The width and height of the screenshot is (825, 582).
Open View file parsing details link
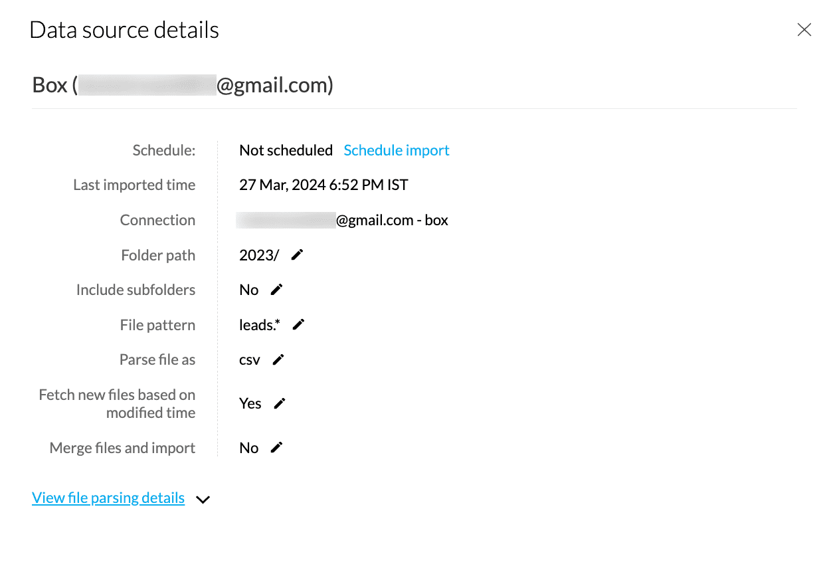pyautogui.click(x=108, y=498)
